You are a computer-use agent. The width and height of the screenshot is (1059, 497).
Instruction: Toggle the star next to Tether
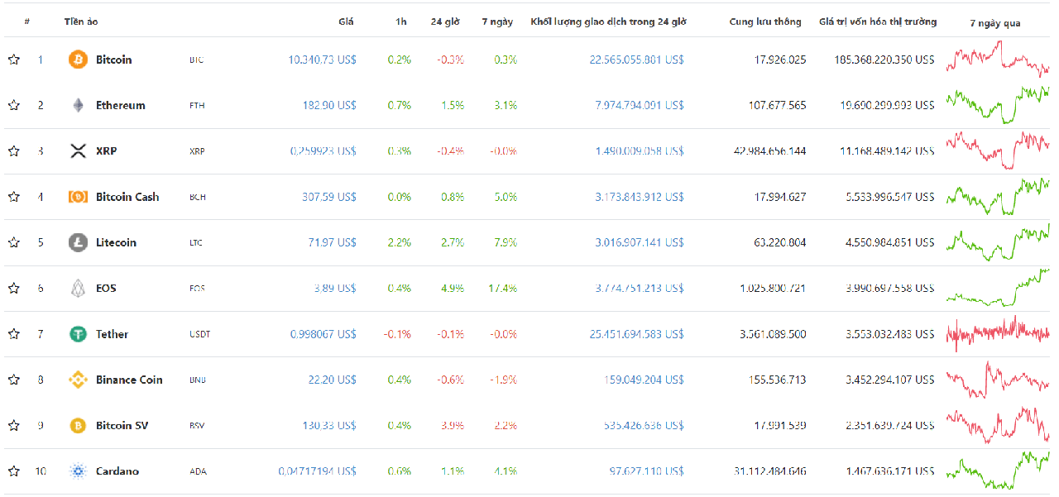click(x=14, y=334)
